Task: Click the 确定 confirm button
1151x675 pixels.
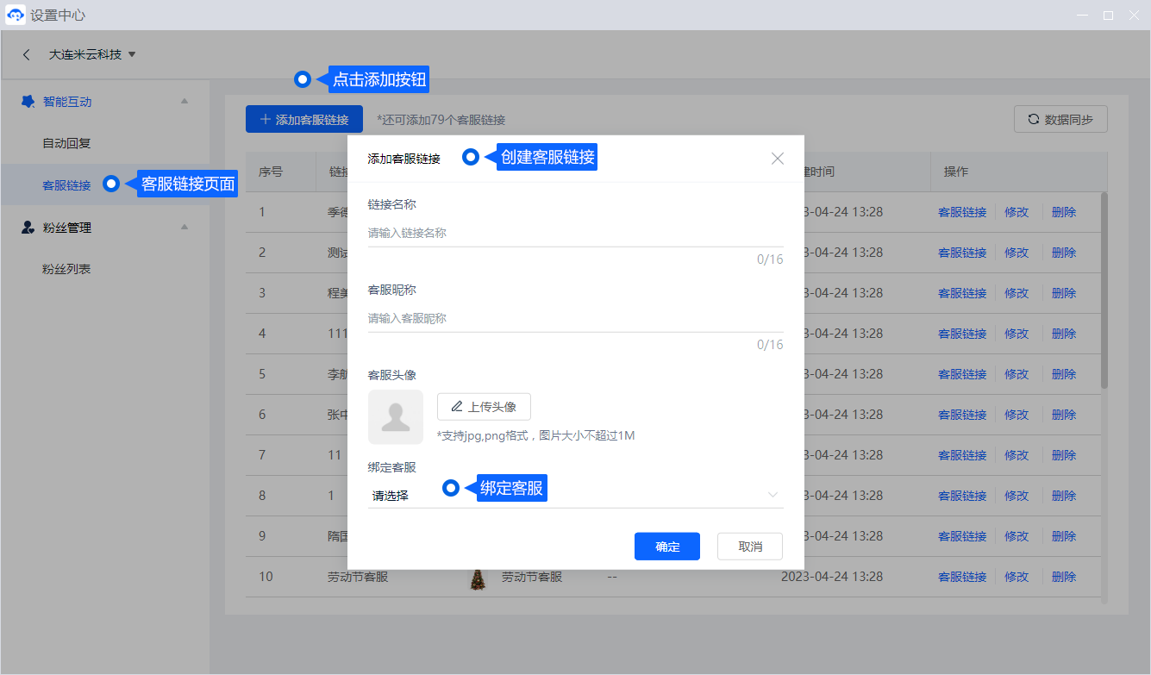Action: [x=666, y=547]
